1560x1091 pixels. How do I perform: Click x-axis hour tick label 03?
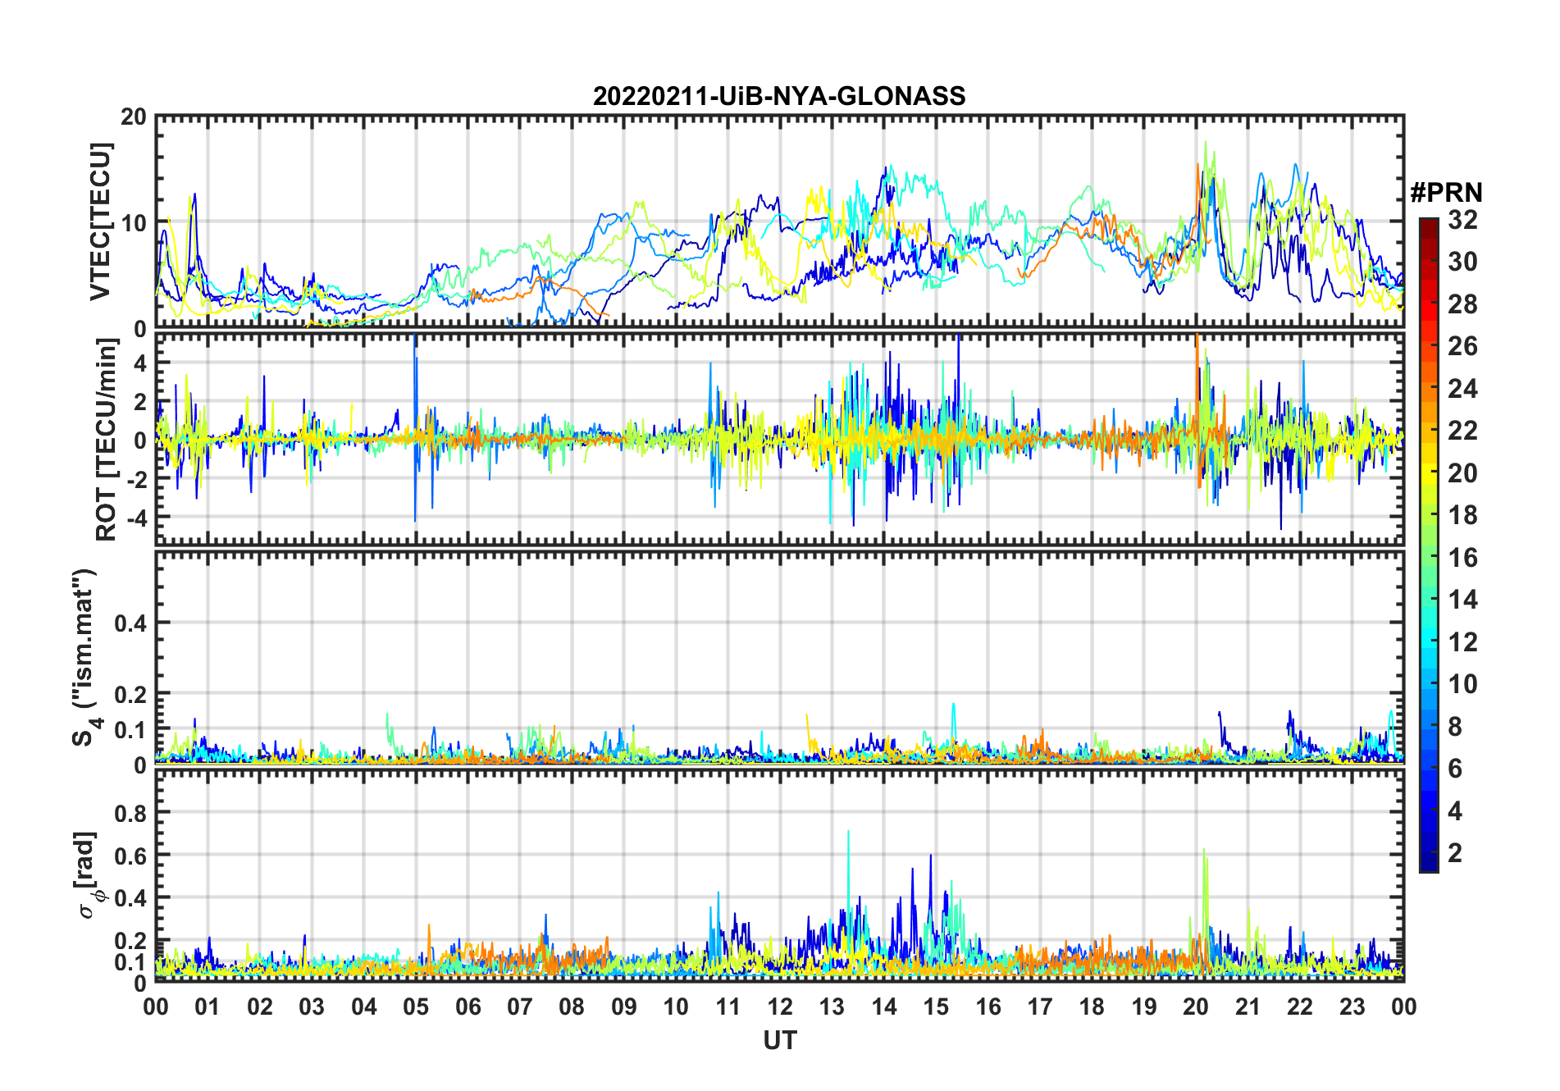coord(312,1007)
